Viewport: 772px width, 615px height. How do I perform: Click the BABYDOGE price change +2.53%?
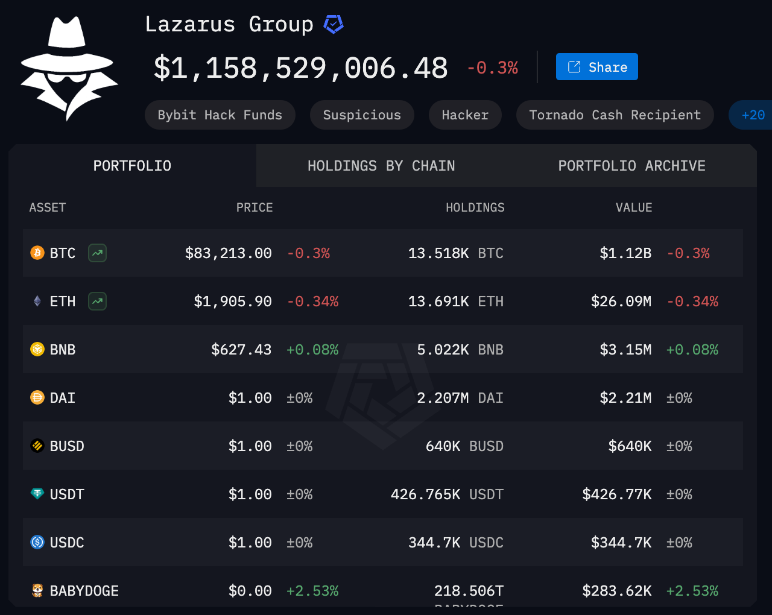click(x=312, y=591)
